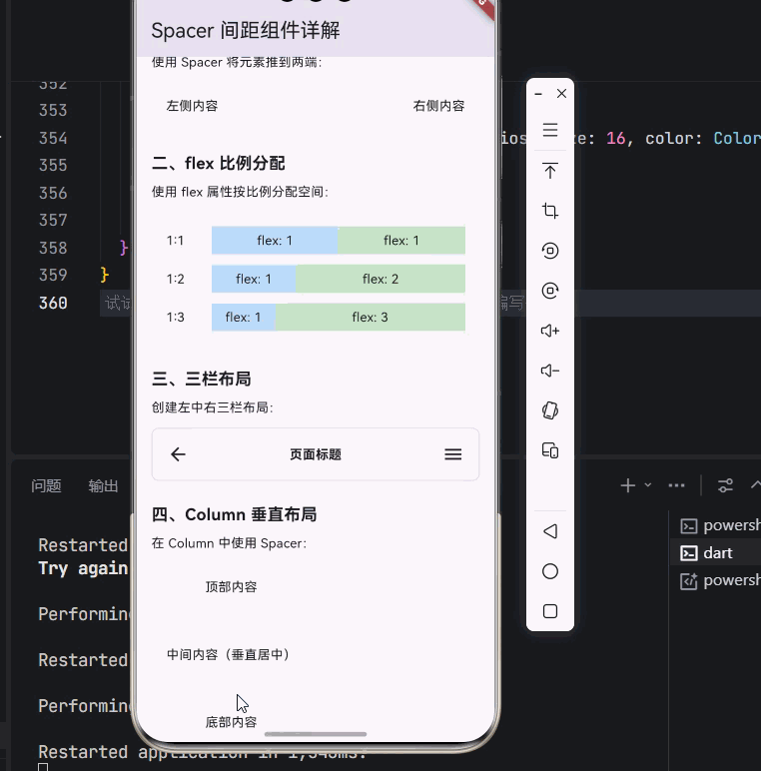761x771 pixels.
Task: Close the emulator side toolbar
Action: pyautogui.click(x=562, y=94)
